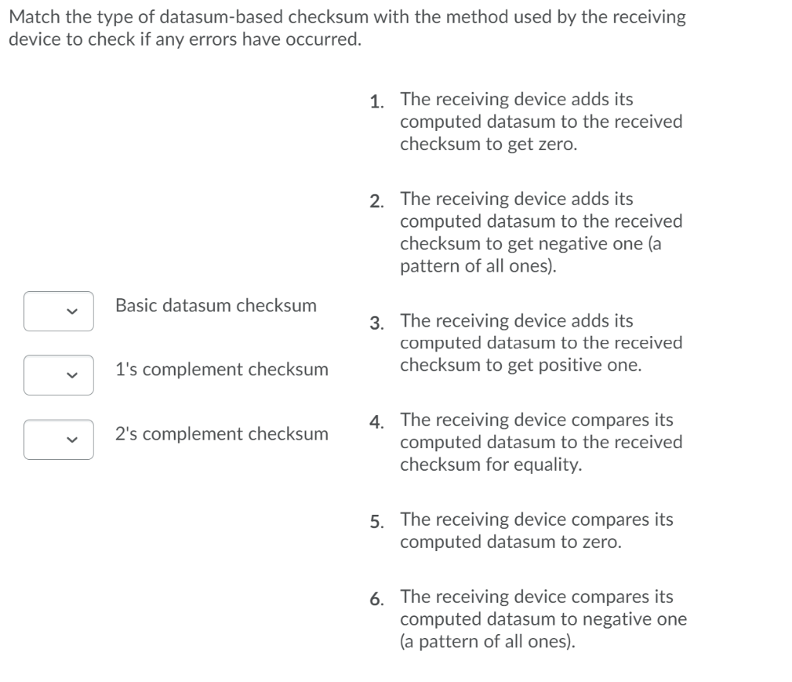
Task: Click answer option 4 about comparing for equality
Action: coord(540,442)
